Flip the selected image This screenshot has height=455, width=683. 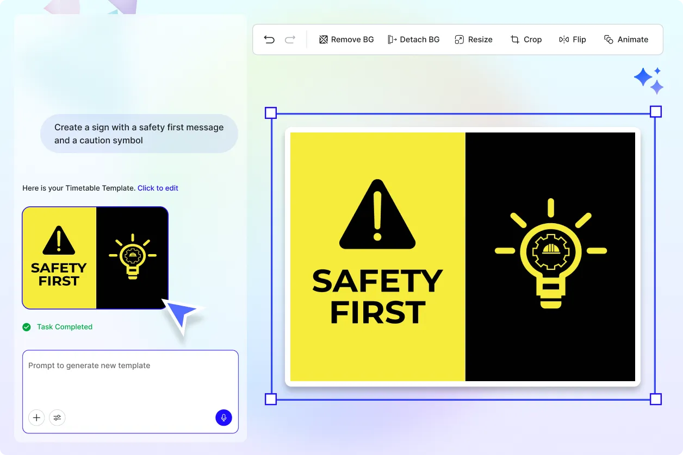572,39
